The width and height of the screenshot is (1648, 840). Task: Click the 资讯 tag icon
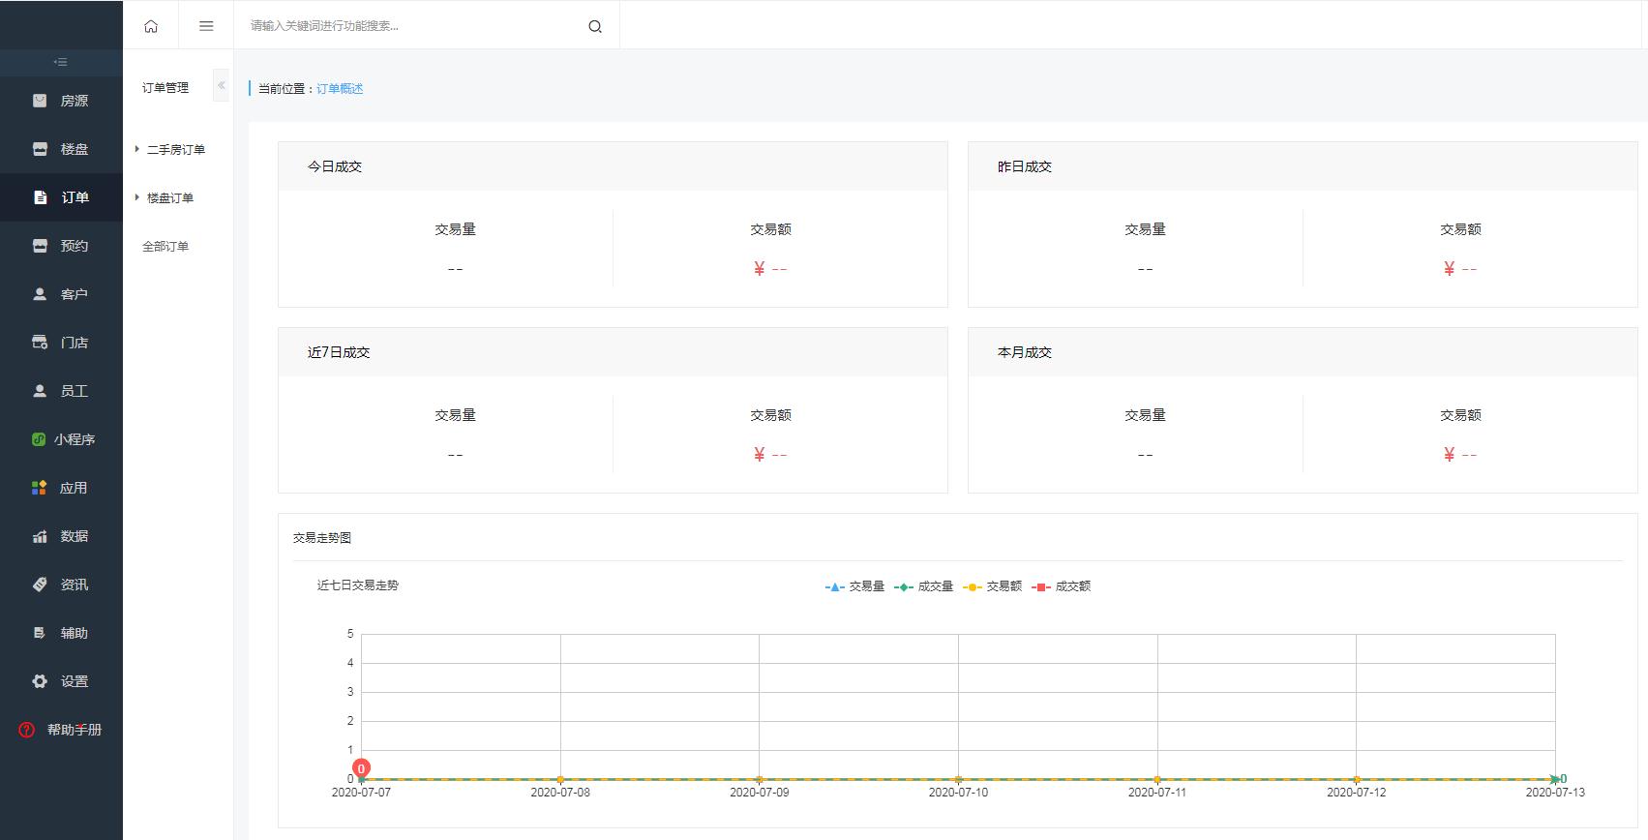40,585
